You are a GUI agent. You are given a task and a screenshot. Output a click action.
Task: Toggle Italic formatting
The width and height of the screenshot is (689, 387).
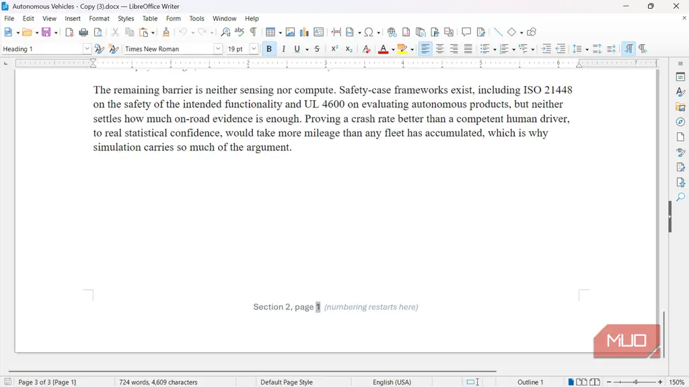point(283,48)
